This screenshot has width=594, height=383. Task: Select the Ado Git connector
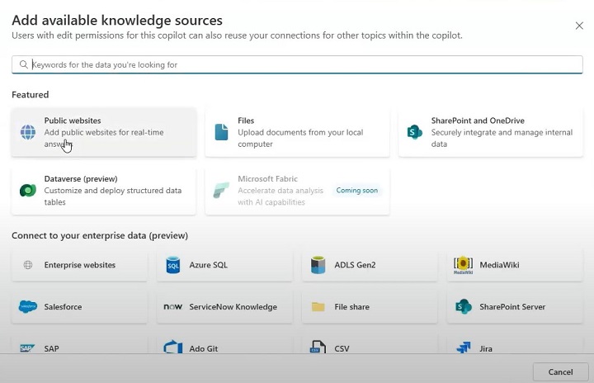[x=224, y=348]
